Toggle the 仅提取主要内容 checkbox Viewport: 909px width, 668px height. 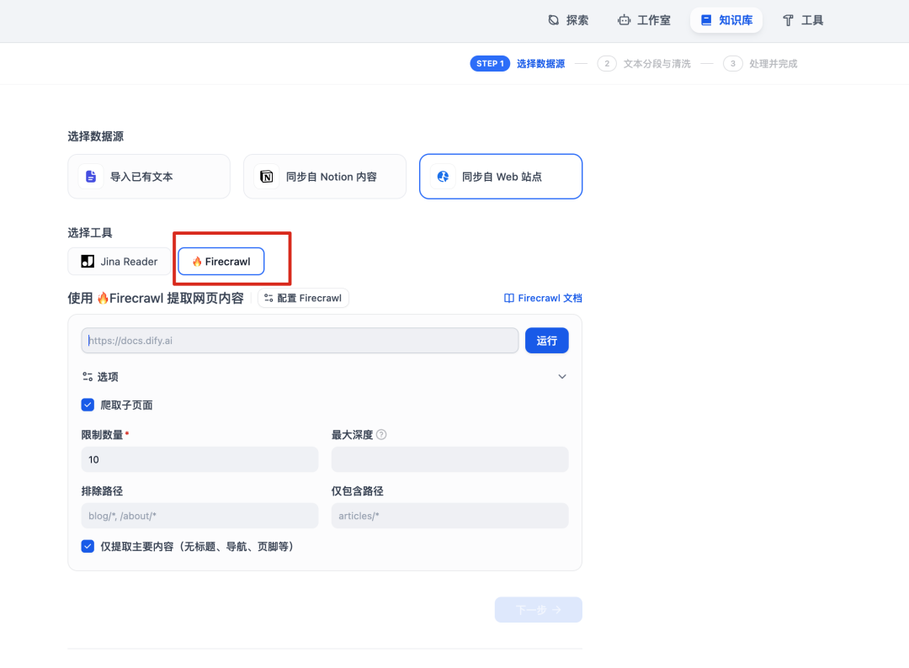pos(88,546)
